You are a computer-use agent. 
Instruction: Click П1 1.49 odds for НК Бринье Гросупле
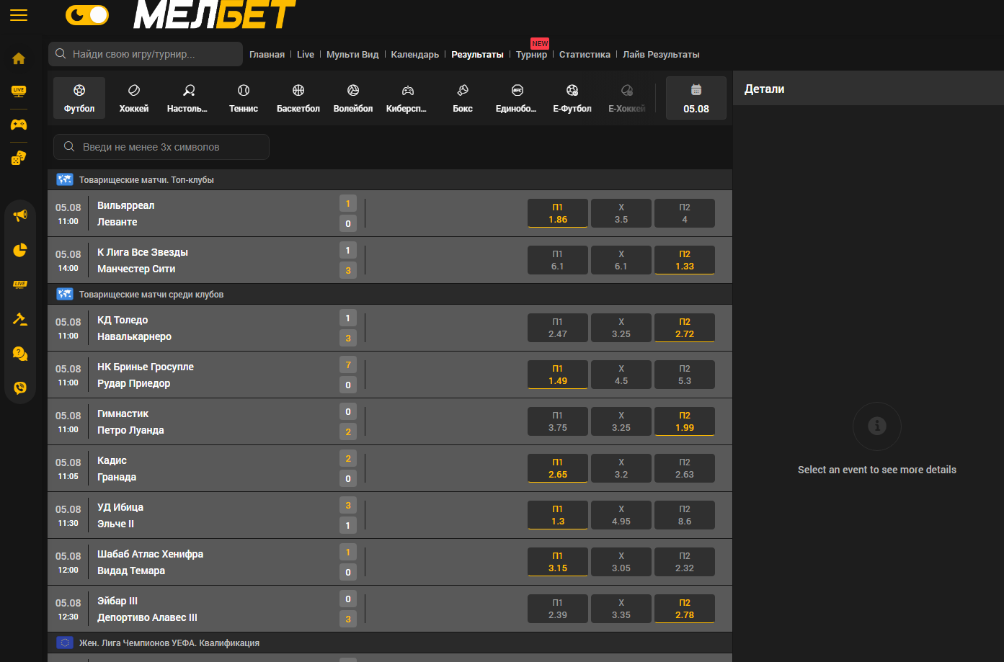tap(558, 375)
